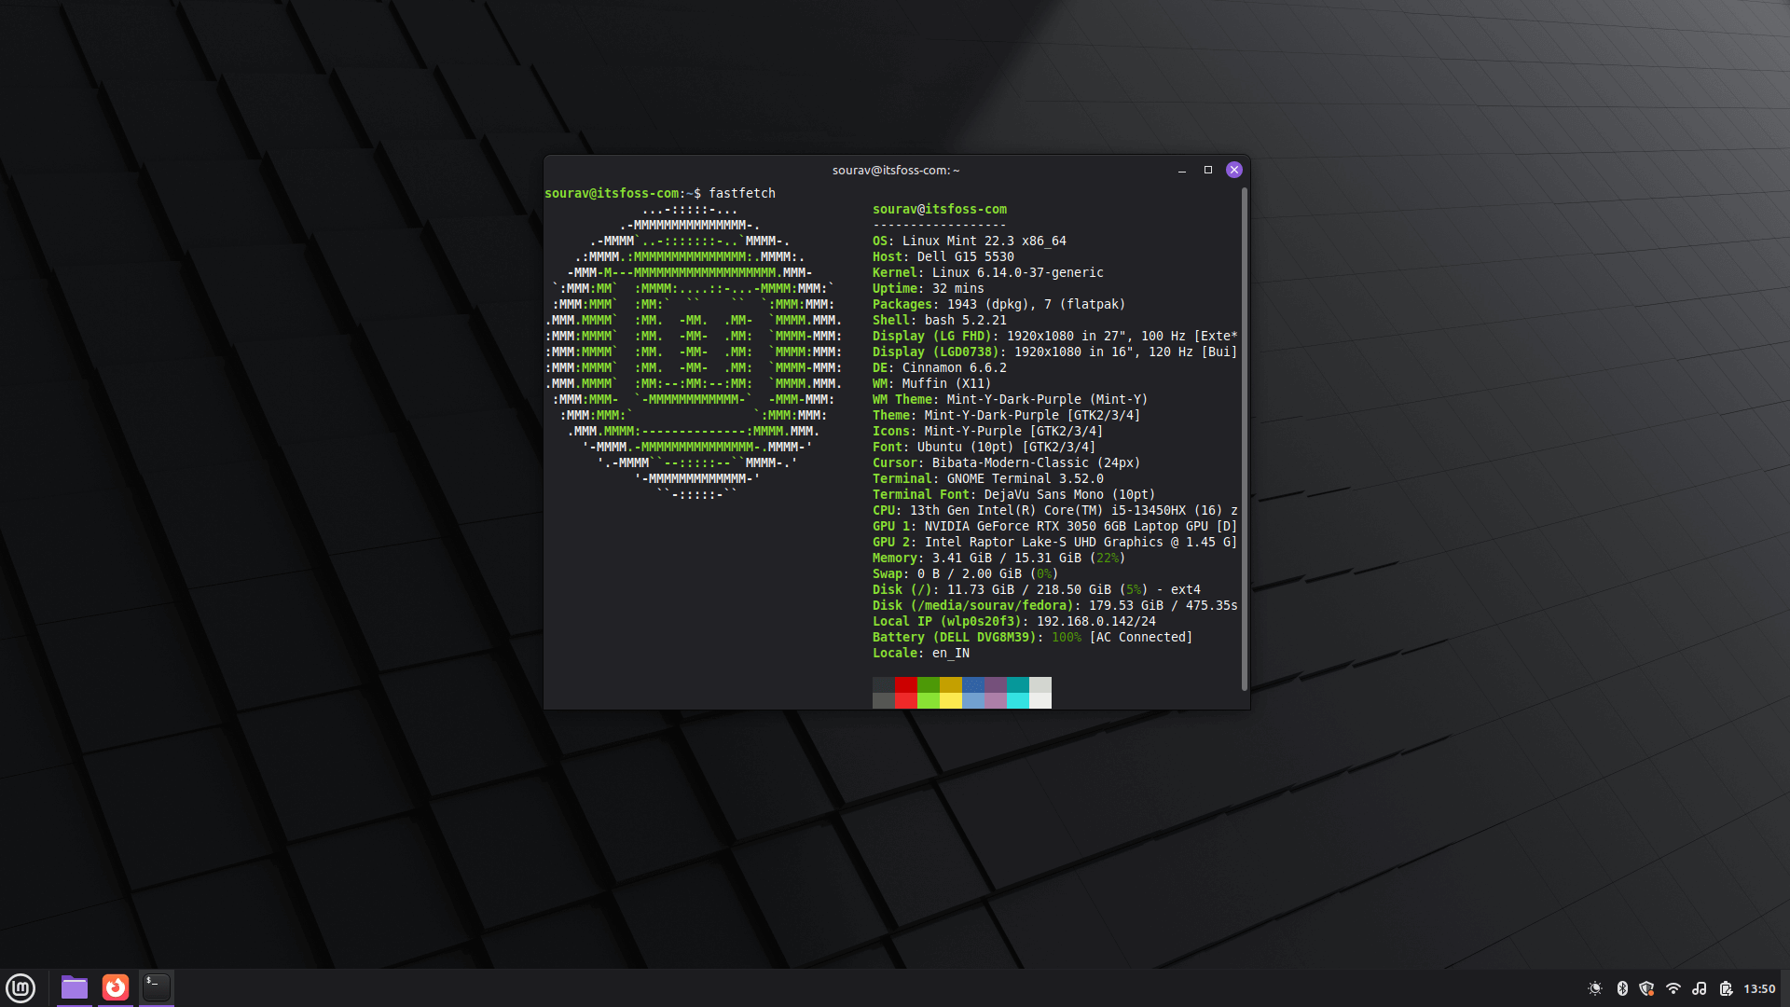Viewport: 1790px width, 1007px height.
Task: Open the Wi-Fi network tray icon
Action: [x=1674, y=988]
